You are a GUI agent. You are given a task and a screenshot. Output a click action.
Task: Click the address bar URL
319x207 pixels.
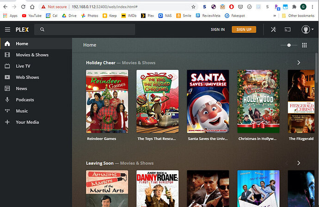pos(104,7)
